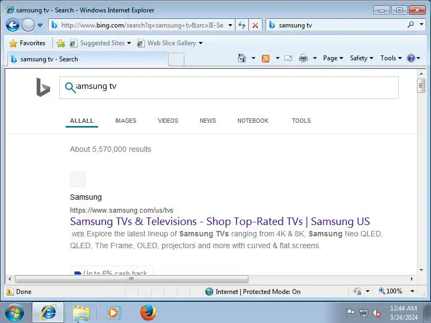The width and height of the screenshot is (431, 323).
Task: Click the scroll left arrow
Action: pos(10,279)
